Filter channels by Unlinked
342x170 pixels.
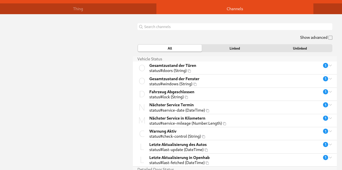pos(300,48)
